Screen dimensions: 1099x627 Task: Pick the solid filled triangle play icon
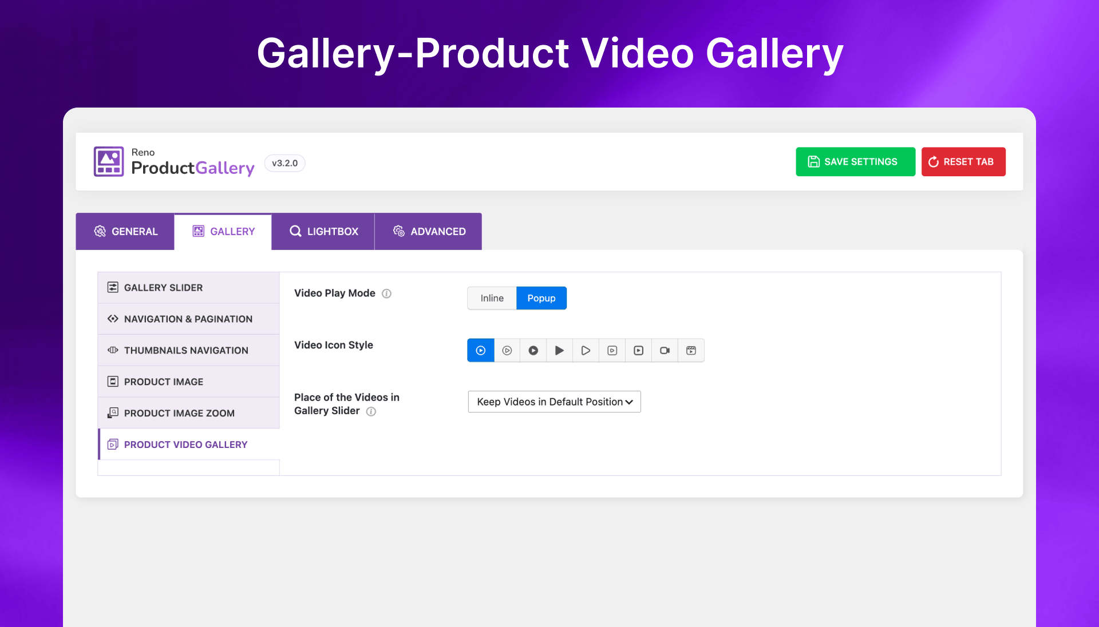tap(560, 350)
